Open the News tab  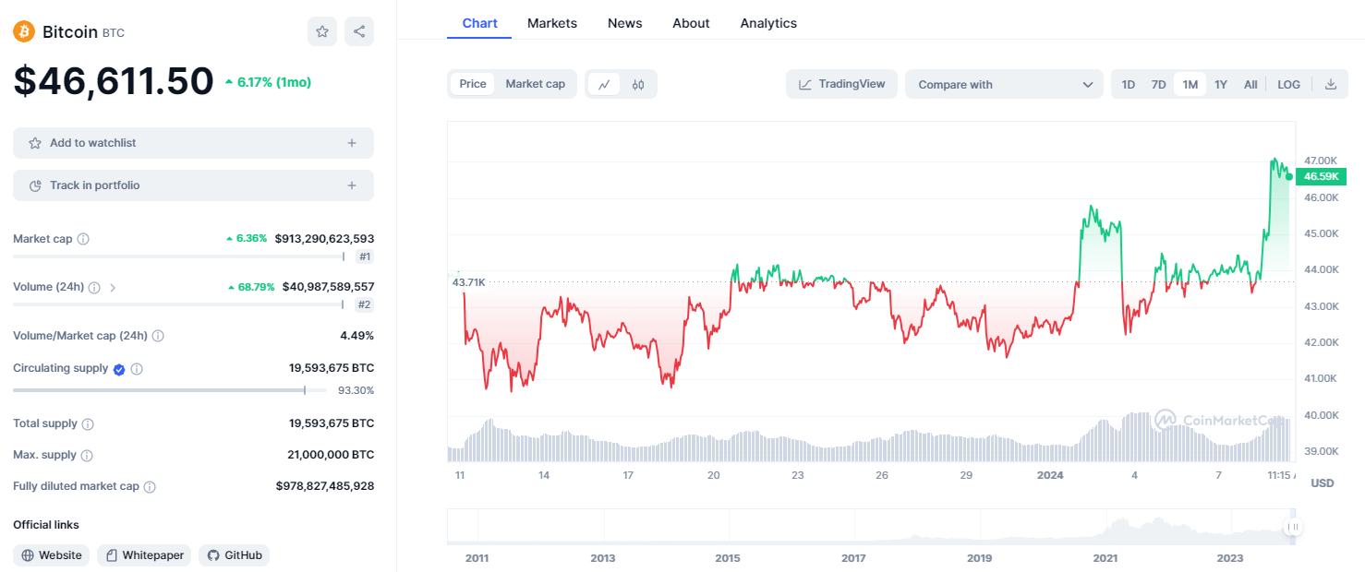624,22
